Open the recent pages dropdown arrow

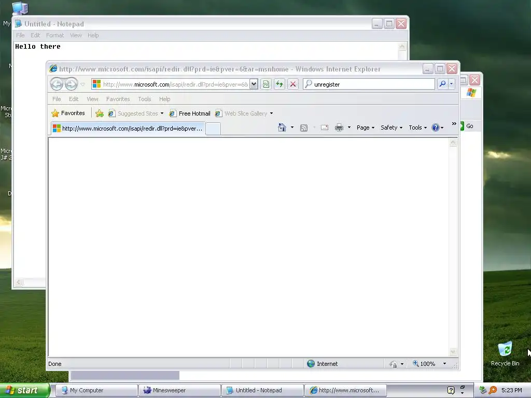click(x=82, y=84)
